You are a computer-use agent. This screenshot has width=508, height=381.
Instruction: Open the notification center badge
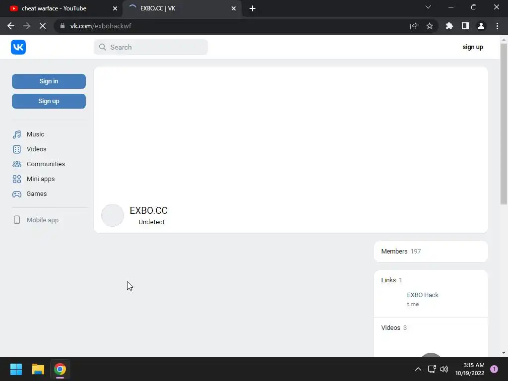pyautogui.click(x=494, y=369)
